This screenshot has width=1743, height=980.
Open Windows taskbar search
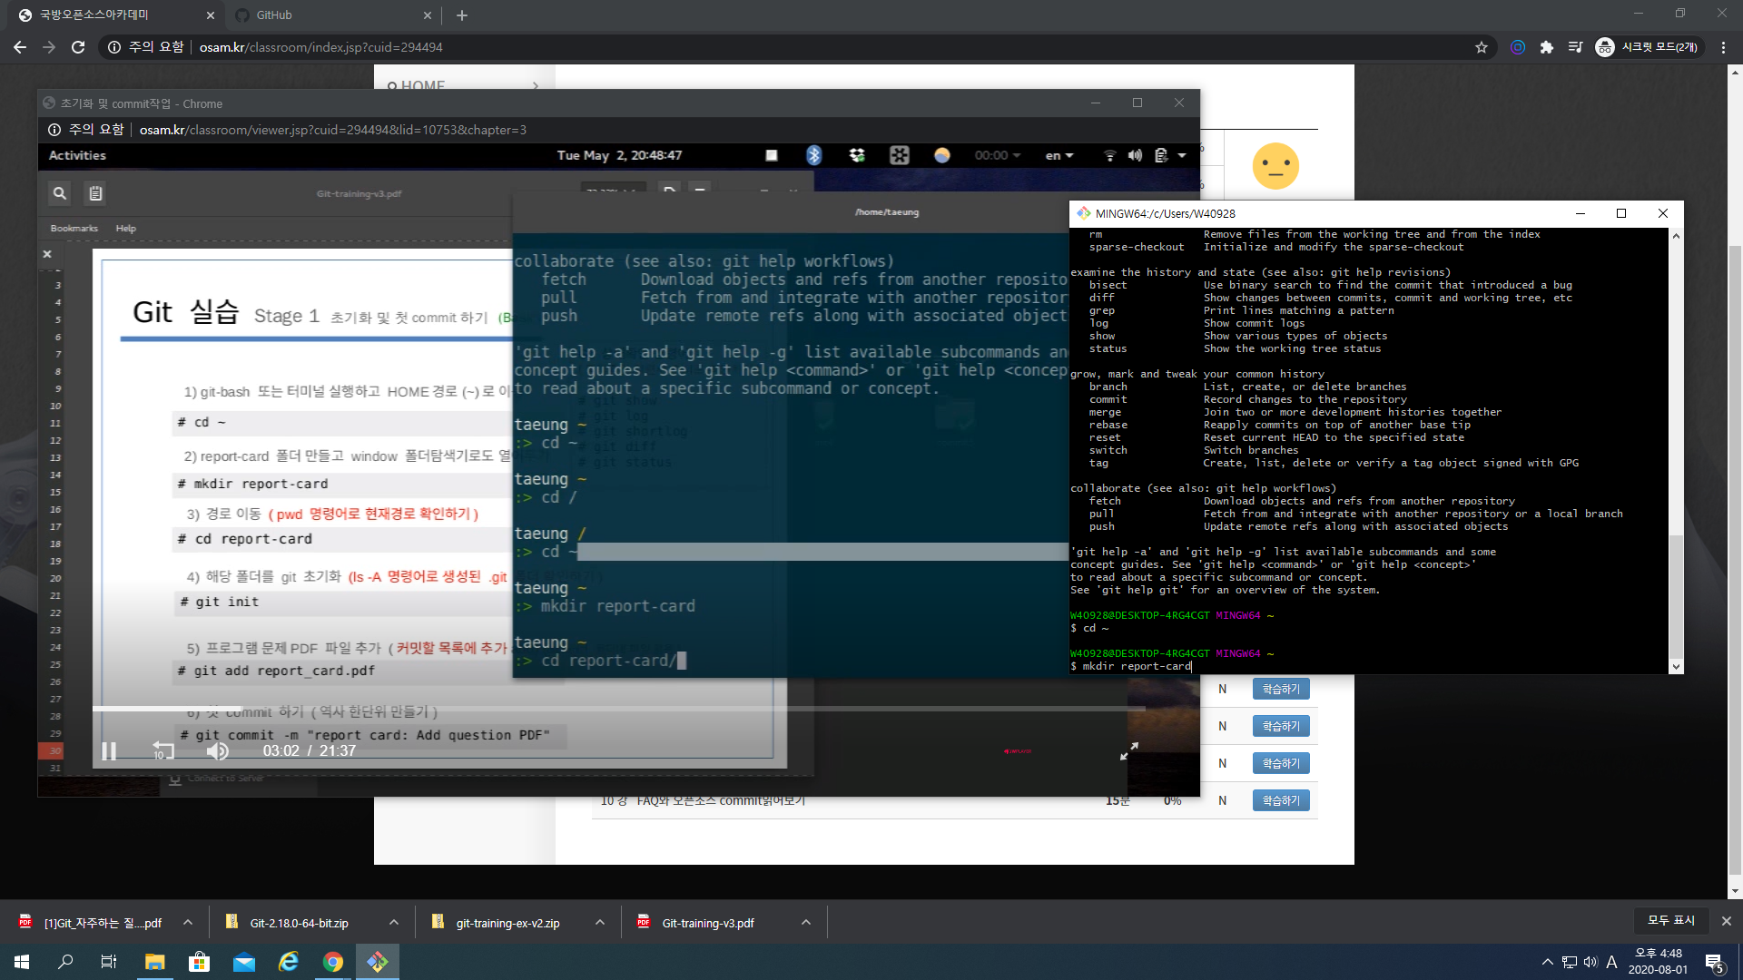coord(65,962)
